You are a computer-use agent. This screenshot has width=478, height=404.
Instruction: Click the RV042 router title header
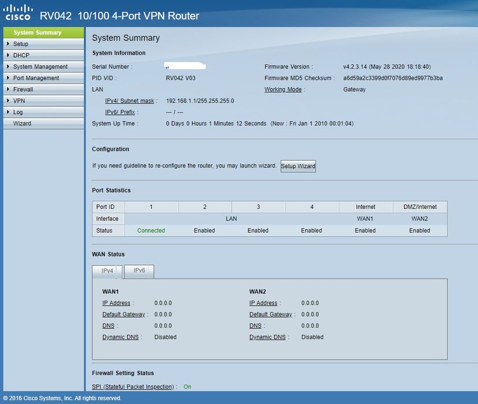click(x=120, y=16)
